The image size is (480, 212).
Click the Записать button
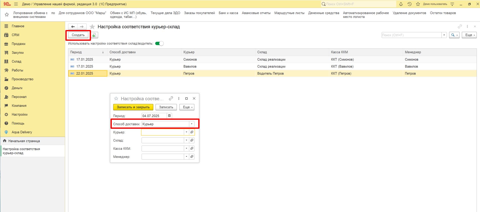point(166,107)
